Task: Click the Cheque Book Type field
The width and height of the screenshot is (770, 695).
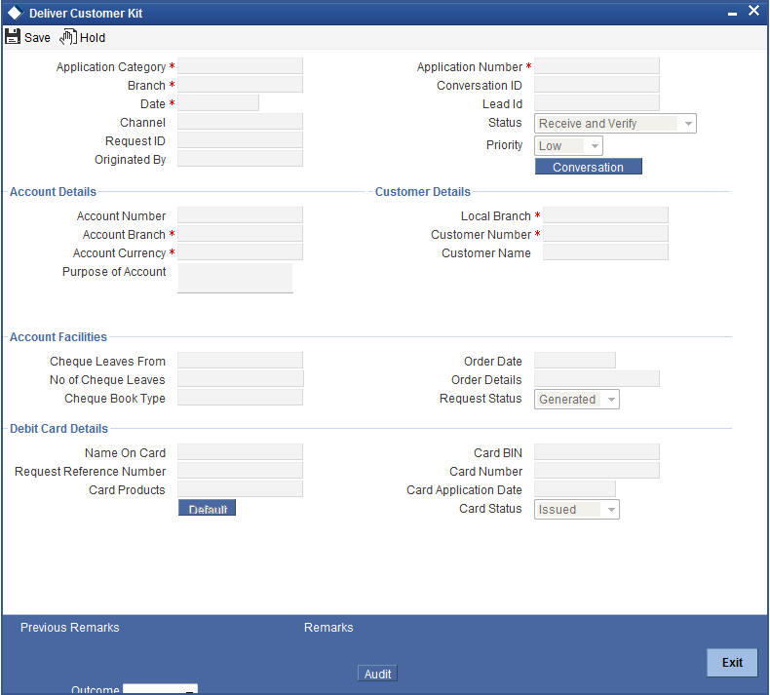Action: (x=240, y=398)
